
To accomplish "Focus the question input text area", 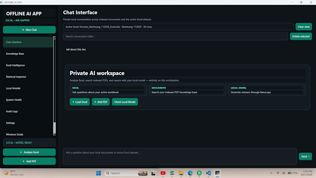I will (x=180, y=157).
